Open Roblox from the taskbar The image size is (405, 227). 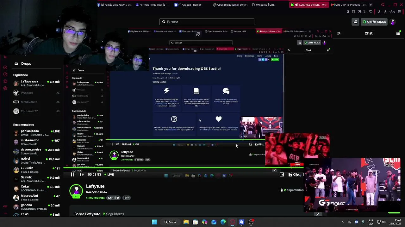242,222
